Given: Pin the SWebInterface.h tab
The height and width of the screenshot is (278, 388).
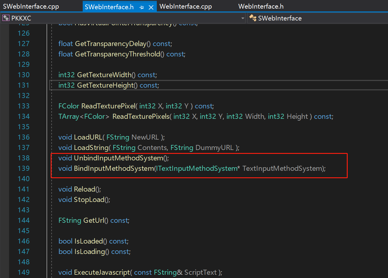Looking at the screenshot, I should [x=142, y=7].
